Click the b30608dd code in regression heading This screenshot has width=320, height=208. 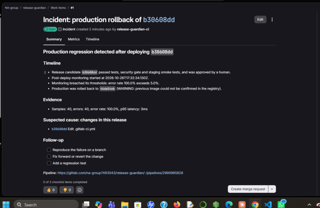162,52
